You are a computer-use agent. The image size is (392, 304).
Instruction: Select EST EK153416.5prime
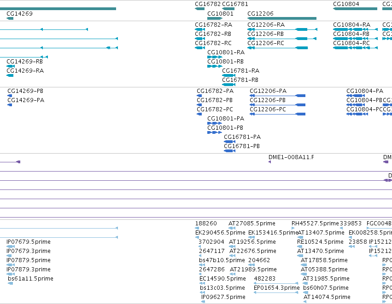pyautogui.click(x=273, y=233)
